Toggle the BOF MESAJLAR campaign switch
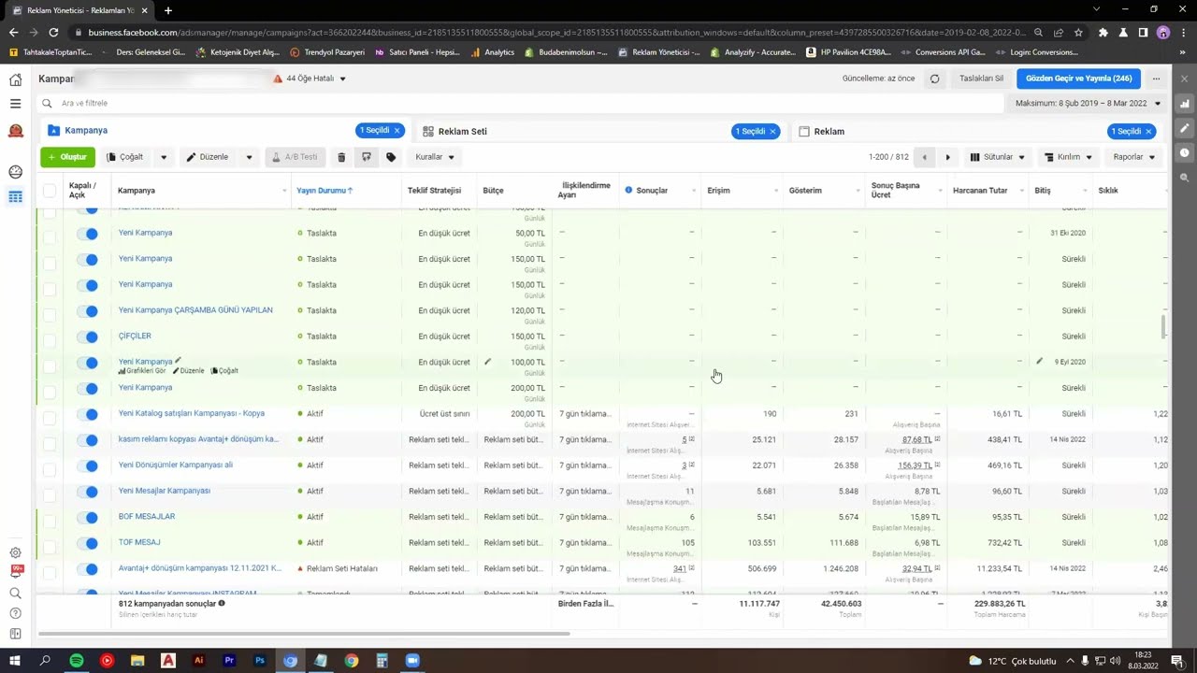 (x=88, y=517)
